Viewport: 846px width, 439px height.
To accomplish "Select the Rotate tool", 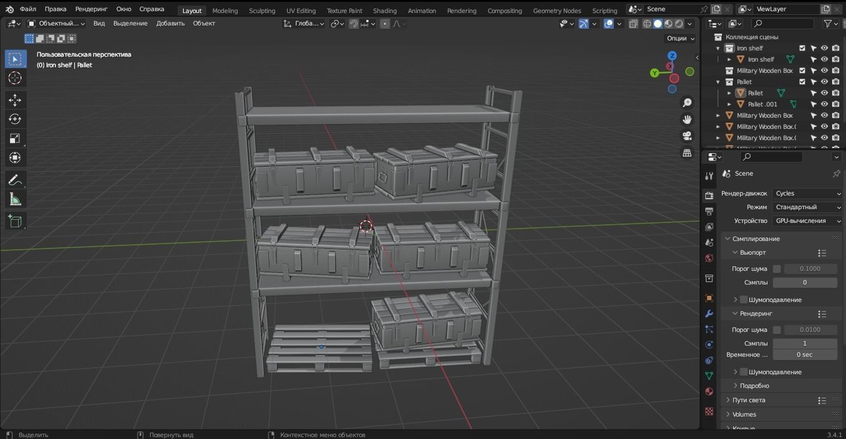I will (x=16, y=119).
